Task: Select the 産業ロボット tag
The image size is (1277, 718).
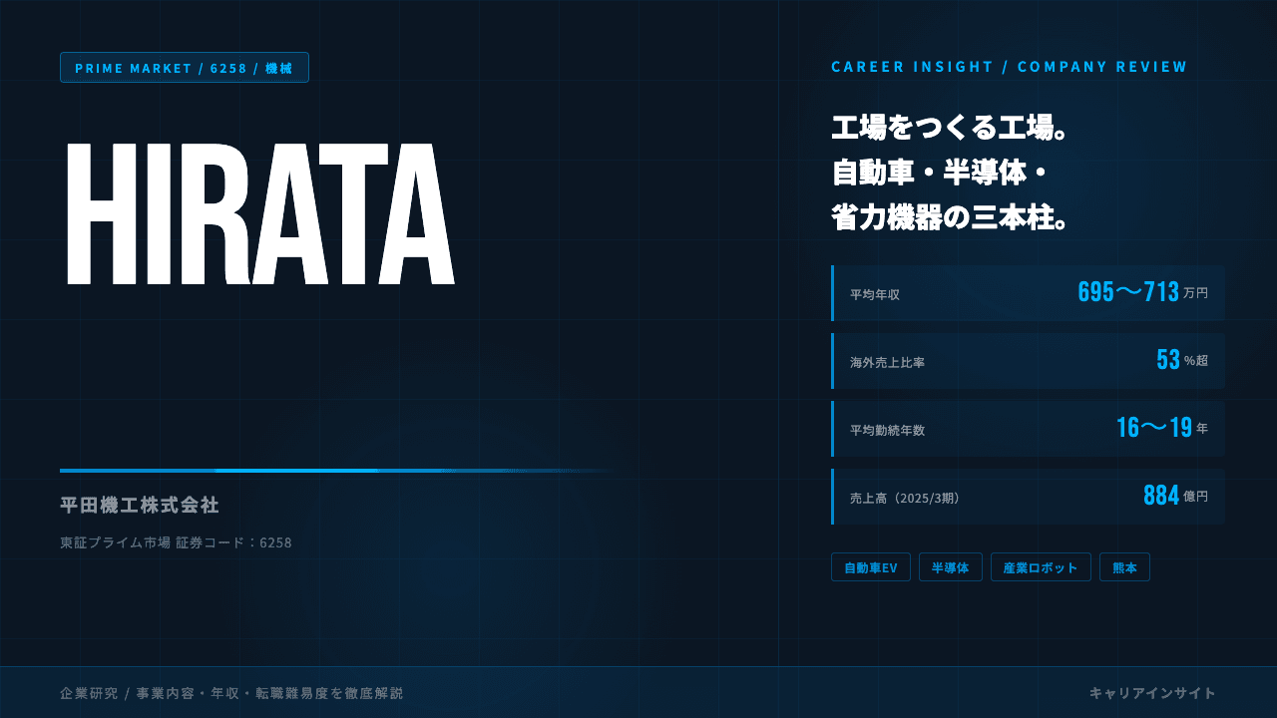Action: [x=1041, y=567]
